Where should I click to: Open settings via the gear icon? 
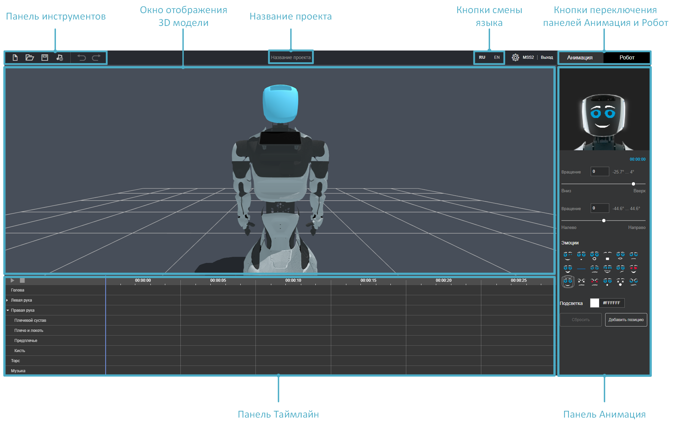pyautogui.click(x=515, y=58)
